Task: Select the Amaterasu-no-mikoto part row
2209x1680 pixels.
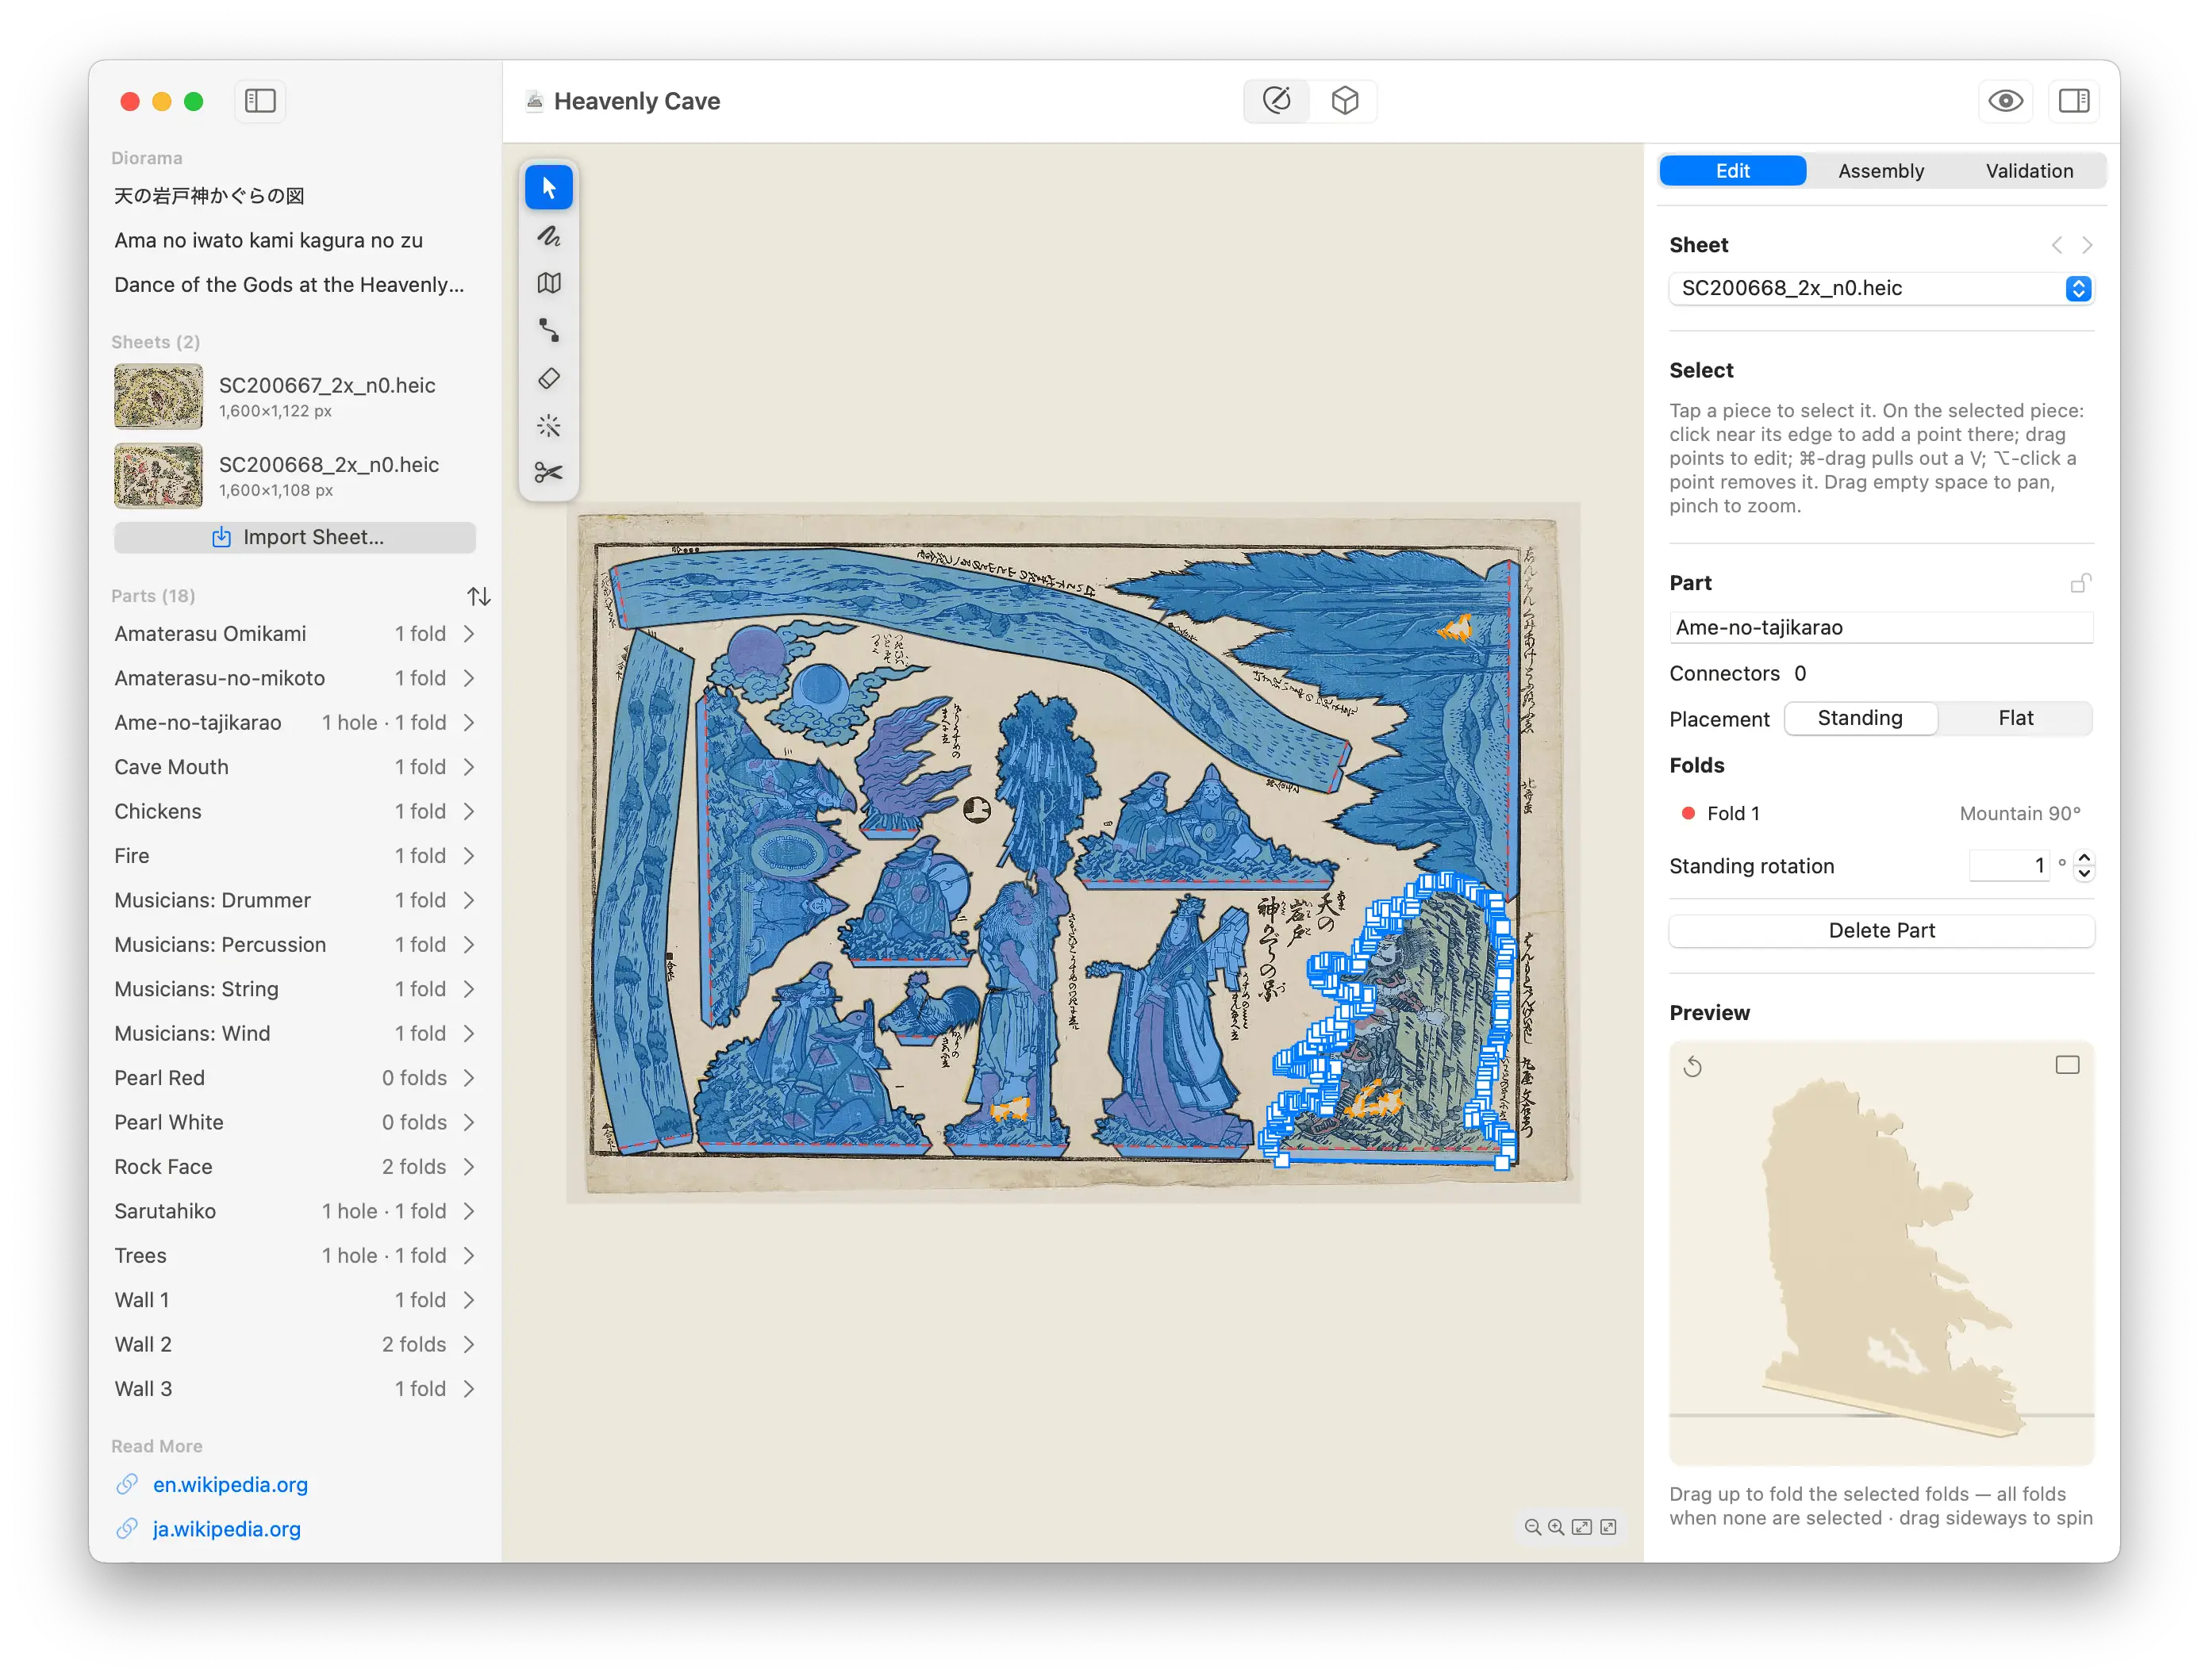Action: tap(295, 678)
